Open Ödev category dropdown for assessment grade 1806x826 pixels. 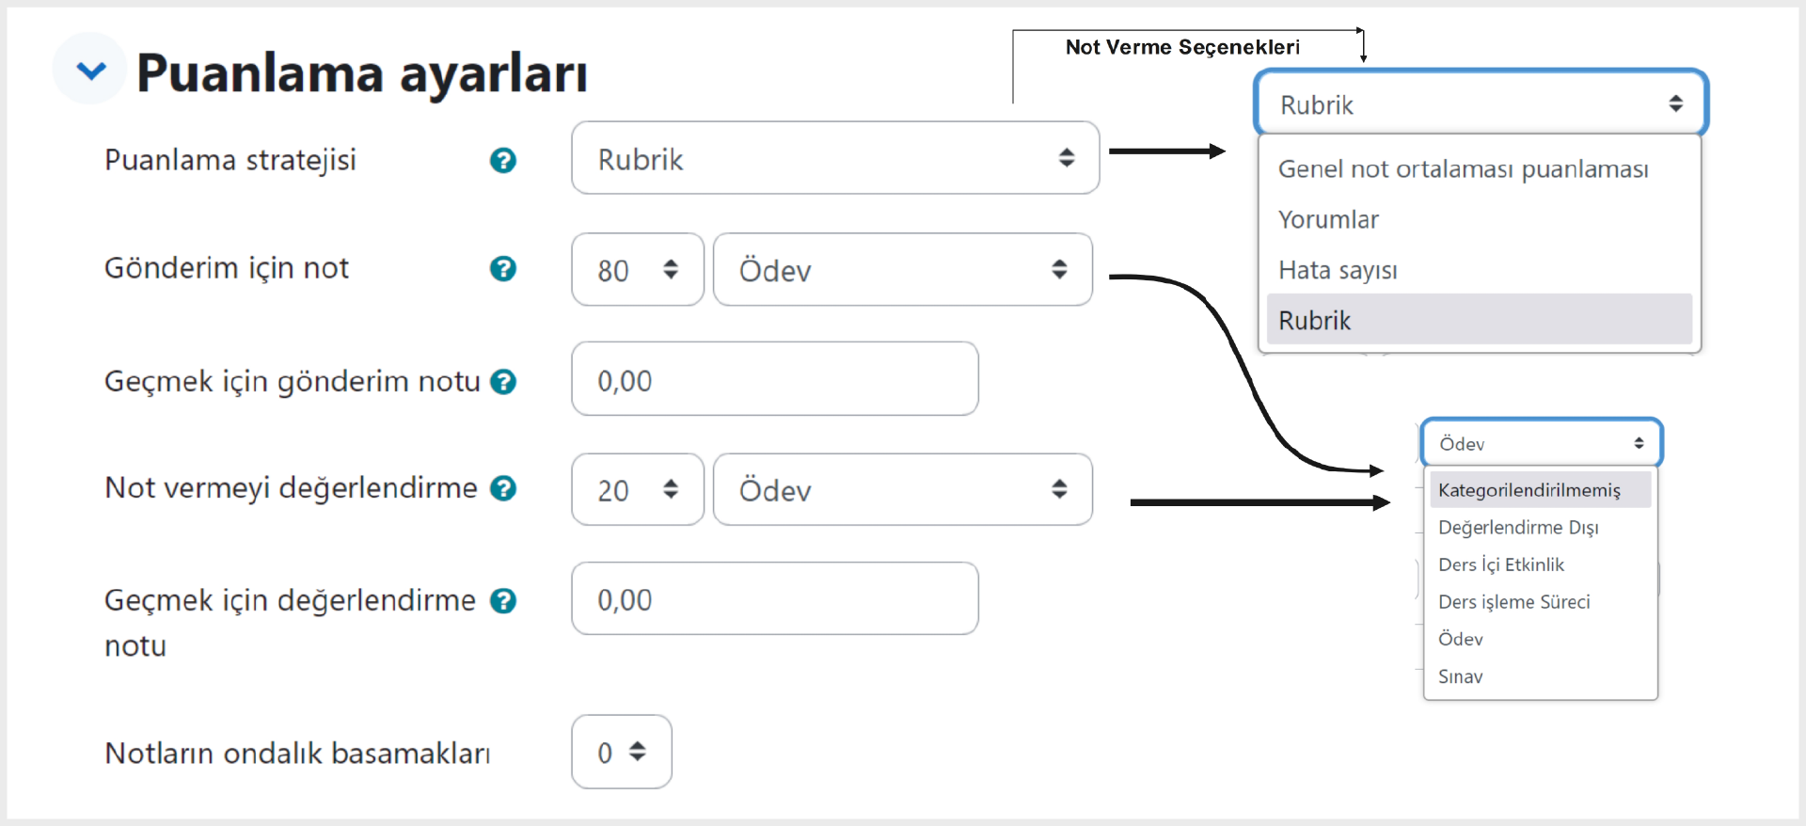(902, 489)
